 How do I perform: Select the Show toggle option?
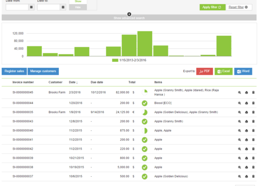pos(78,2)
